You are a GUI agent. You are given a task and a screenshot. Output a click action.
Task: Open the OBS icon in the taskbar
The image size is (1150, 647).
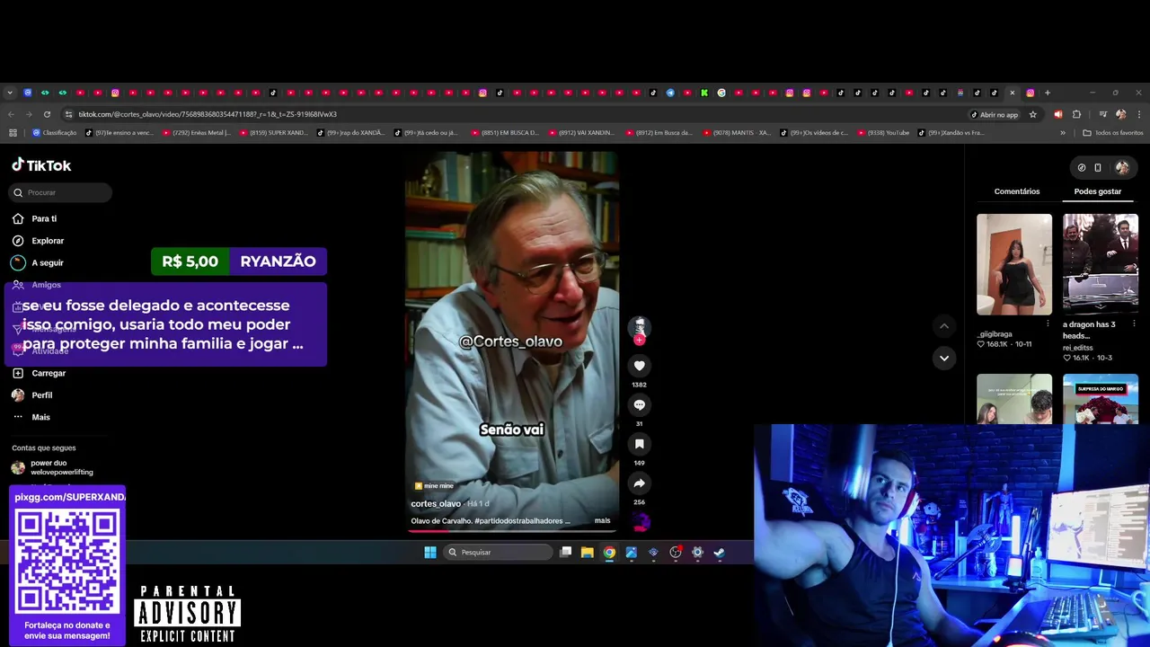coord(676,553)
